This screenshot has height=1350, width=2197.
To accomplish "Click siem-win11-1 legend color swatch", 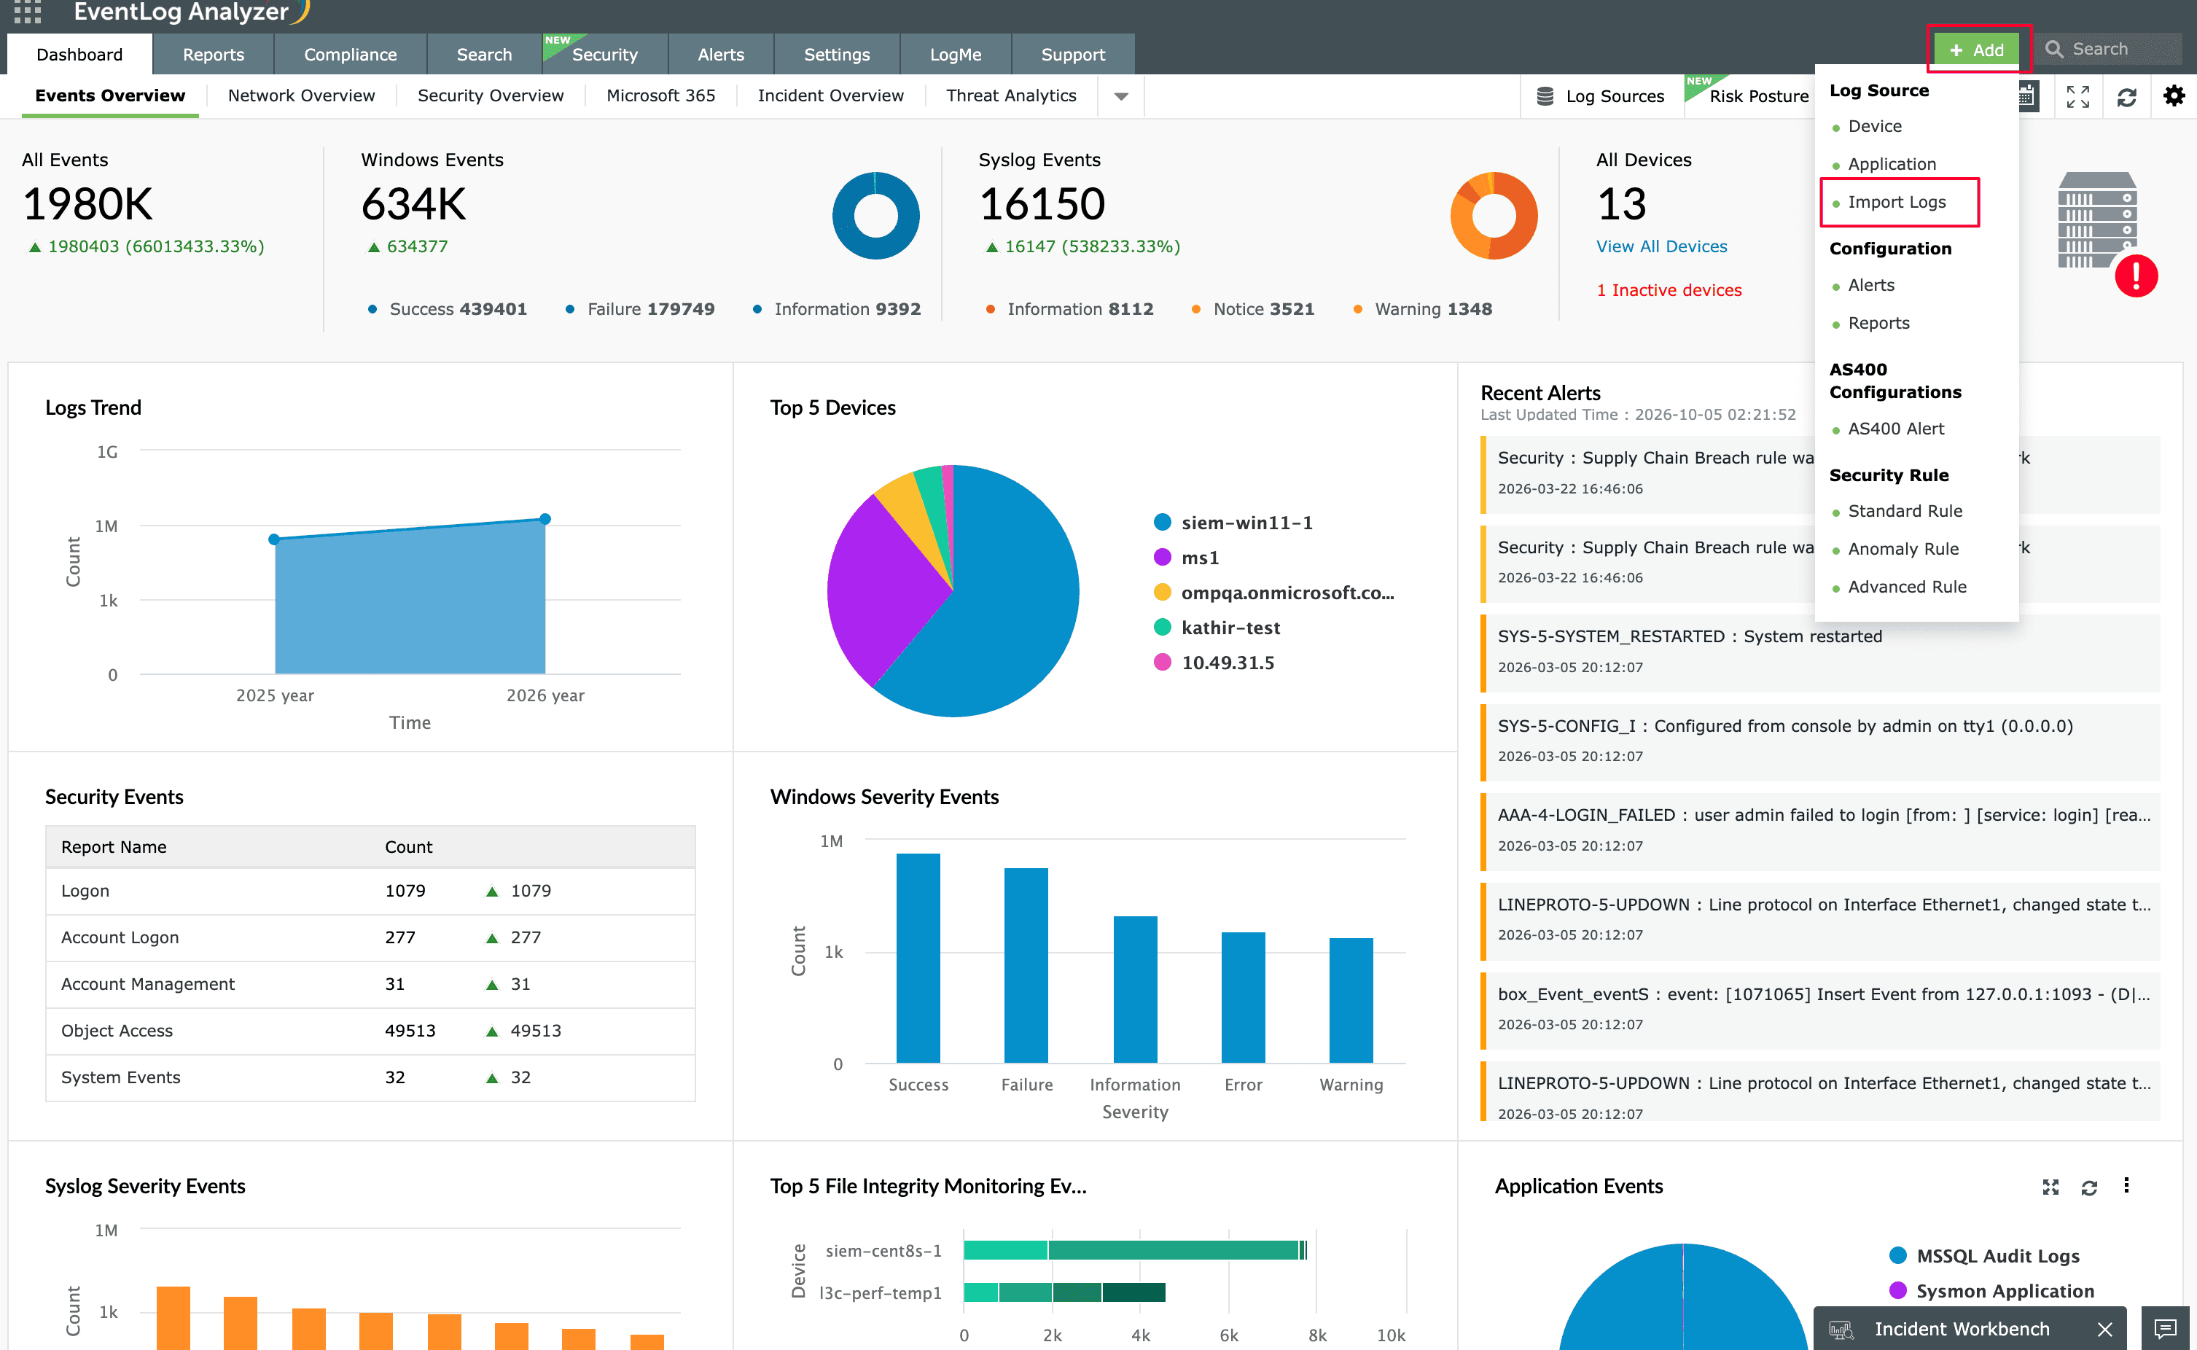I will point(1163,523).
